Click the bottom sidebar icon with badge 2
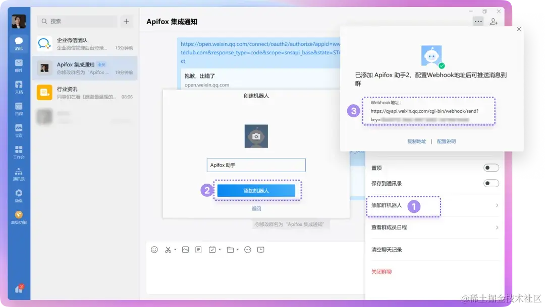Screen dimensions: 545x307 19,289
